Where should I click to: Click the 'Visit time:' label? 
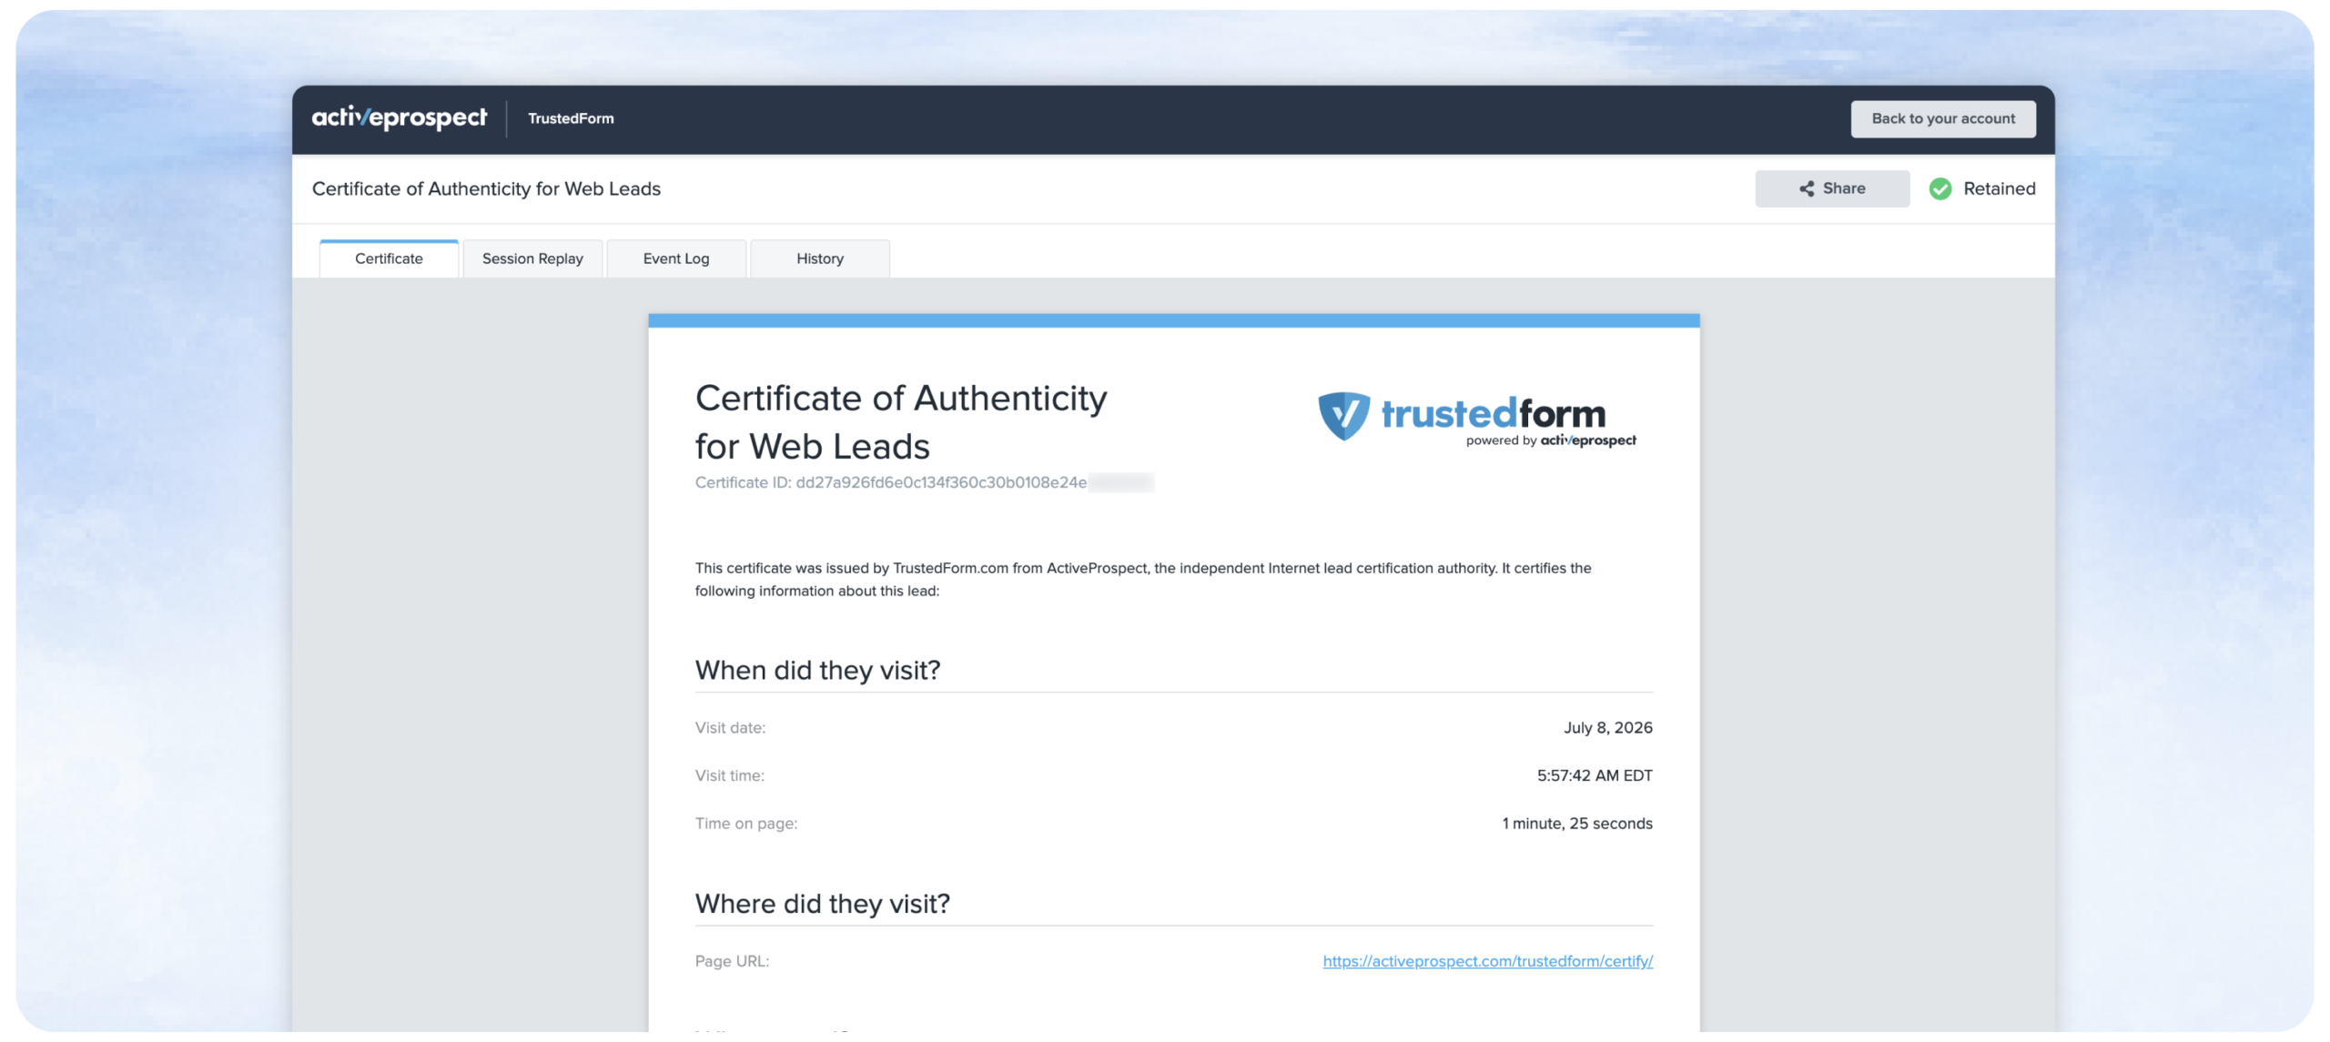729,775
